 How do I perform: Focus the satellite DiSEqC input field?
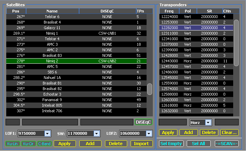pyautogui.click(x=107, y=122)
